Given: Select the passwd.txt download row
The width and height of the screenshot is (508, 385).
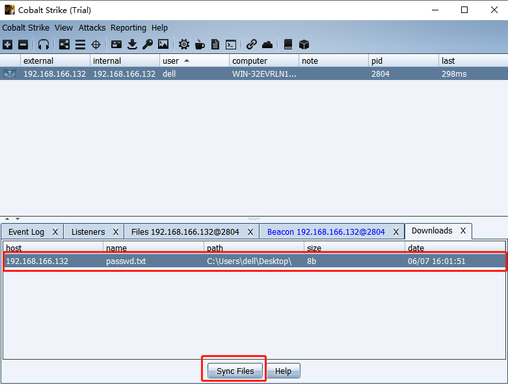Looking at the screenshot, I should click(x=254, y=261).
